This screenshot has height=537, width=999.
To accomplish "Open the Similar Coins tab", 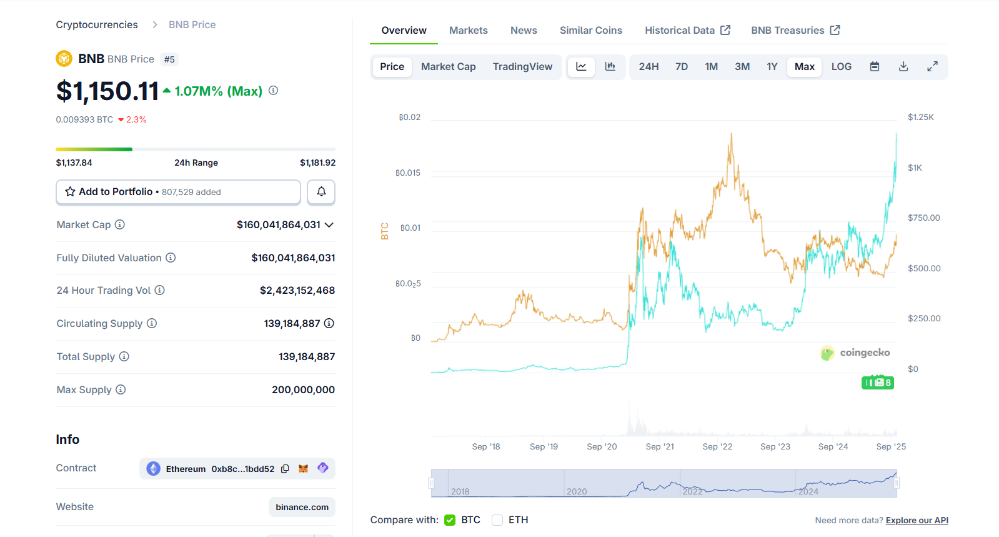I will 590,31.
